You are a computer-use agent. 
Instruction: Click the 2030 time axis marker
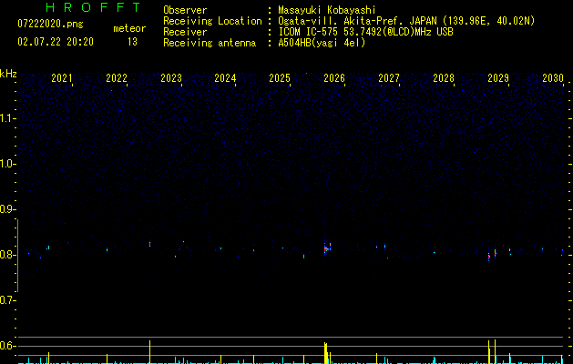[x=553, y=78]
